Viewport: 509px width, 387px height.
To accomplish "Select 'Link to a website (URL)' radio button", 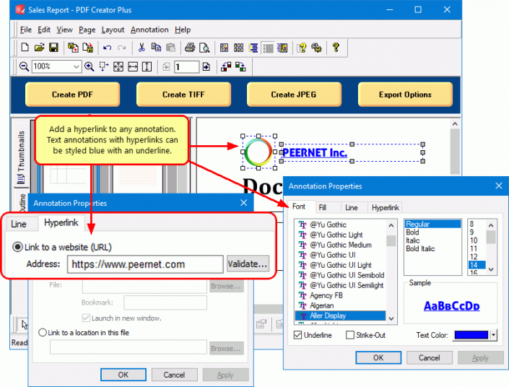I will [x=17, y=247].
